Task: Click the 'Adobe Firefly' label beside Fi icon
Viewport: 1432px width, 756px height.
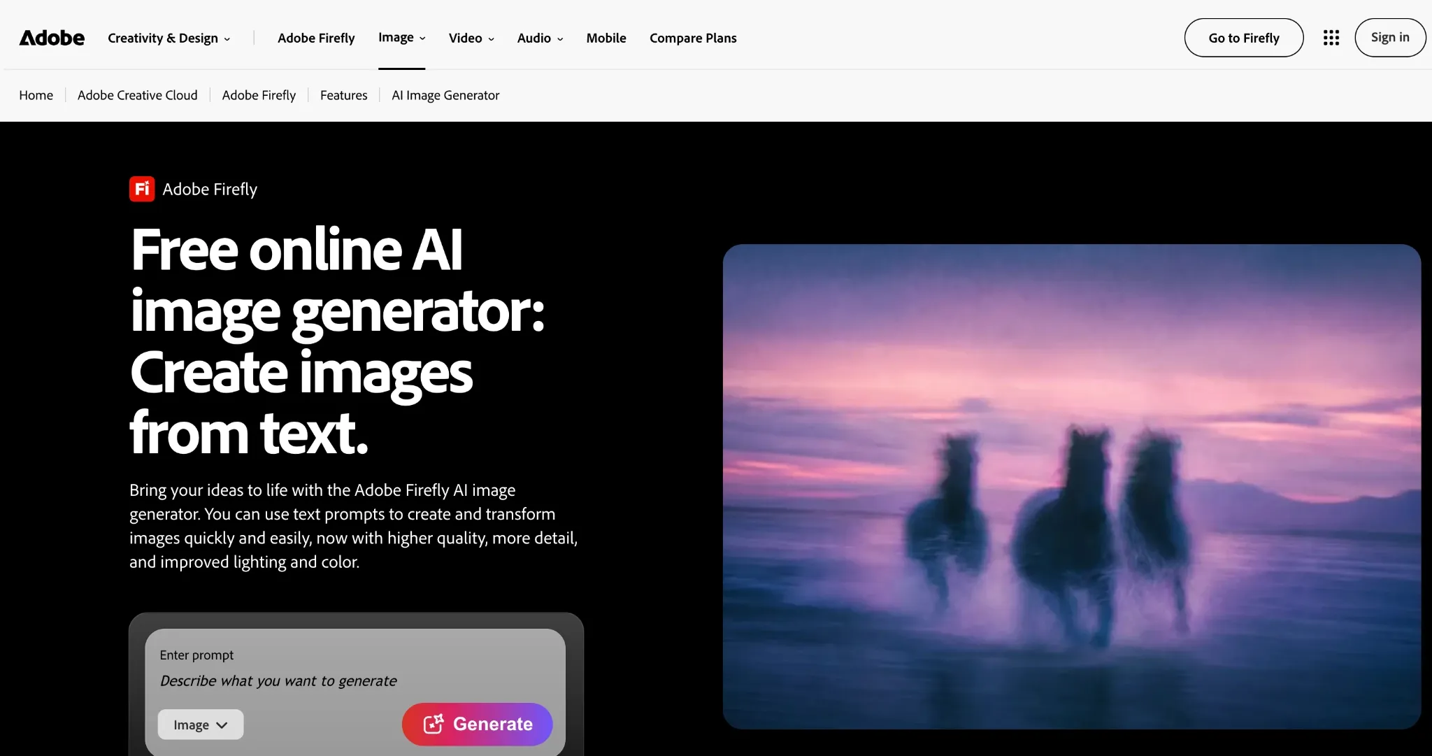Action: [210, 189]
